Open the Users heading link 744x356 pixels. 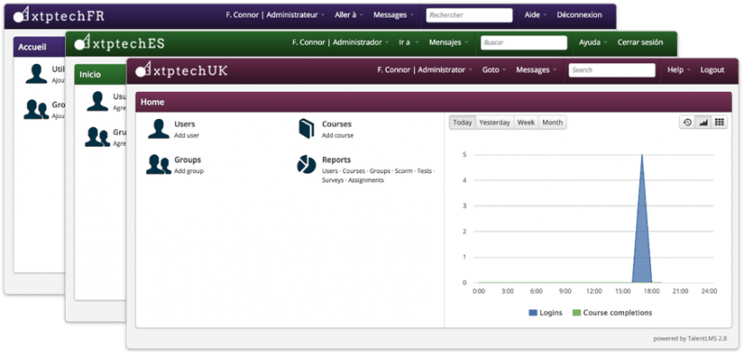pos(184,125)
